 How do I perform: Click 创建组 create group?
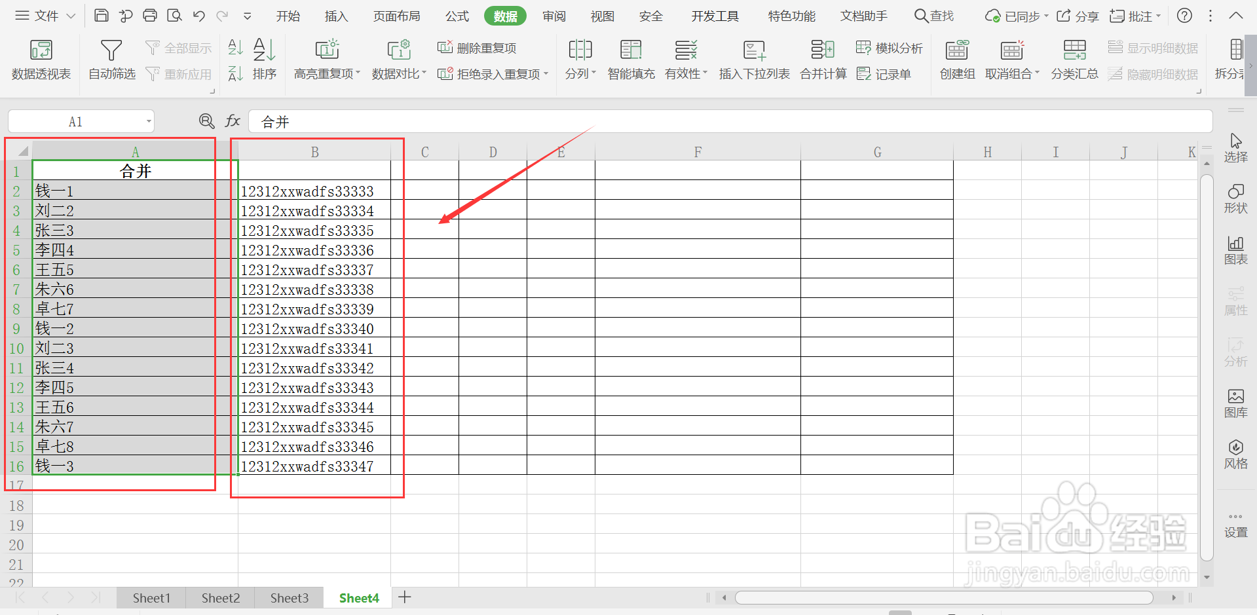pyautogui.click(x=957, y=60)
